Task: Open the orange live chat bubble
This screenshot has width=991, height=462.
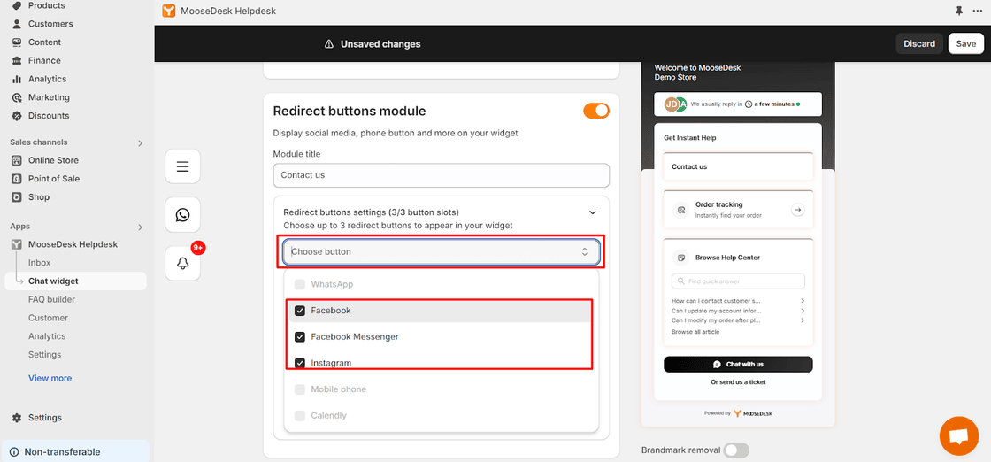Action: click(959, 436)
